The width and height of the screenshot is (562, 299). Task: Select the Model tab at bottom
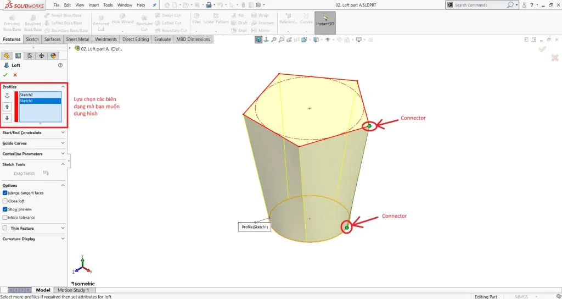(43, 290)
